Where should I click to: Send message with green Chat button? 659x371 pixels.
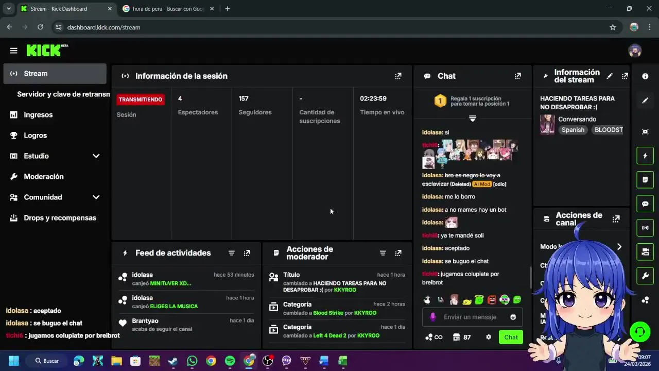pos(511,337)
